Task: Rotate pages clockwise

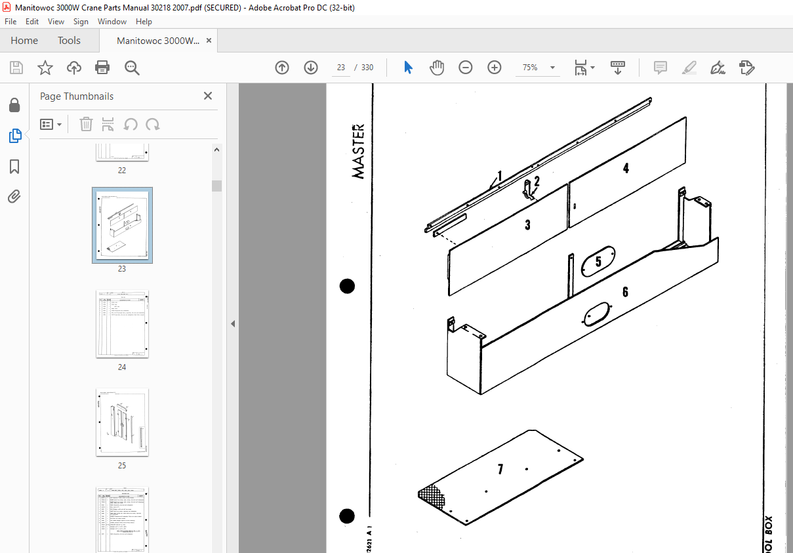Action: click(x=153, y=124)
